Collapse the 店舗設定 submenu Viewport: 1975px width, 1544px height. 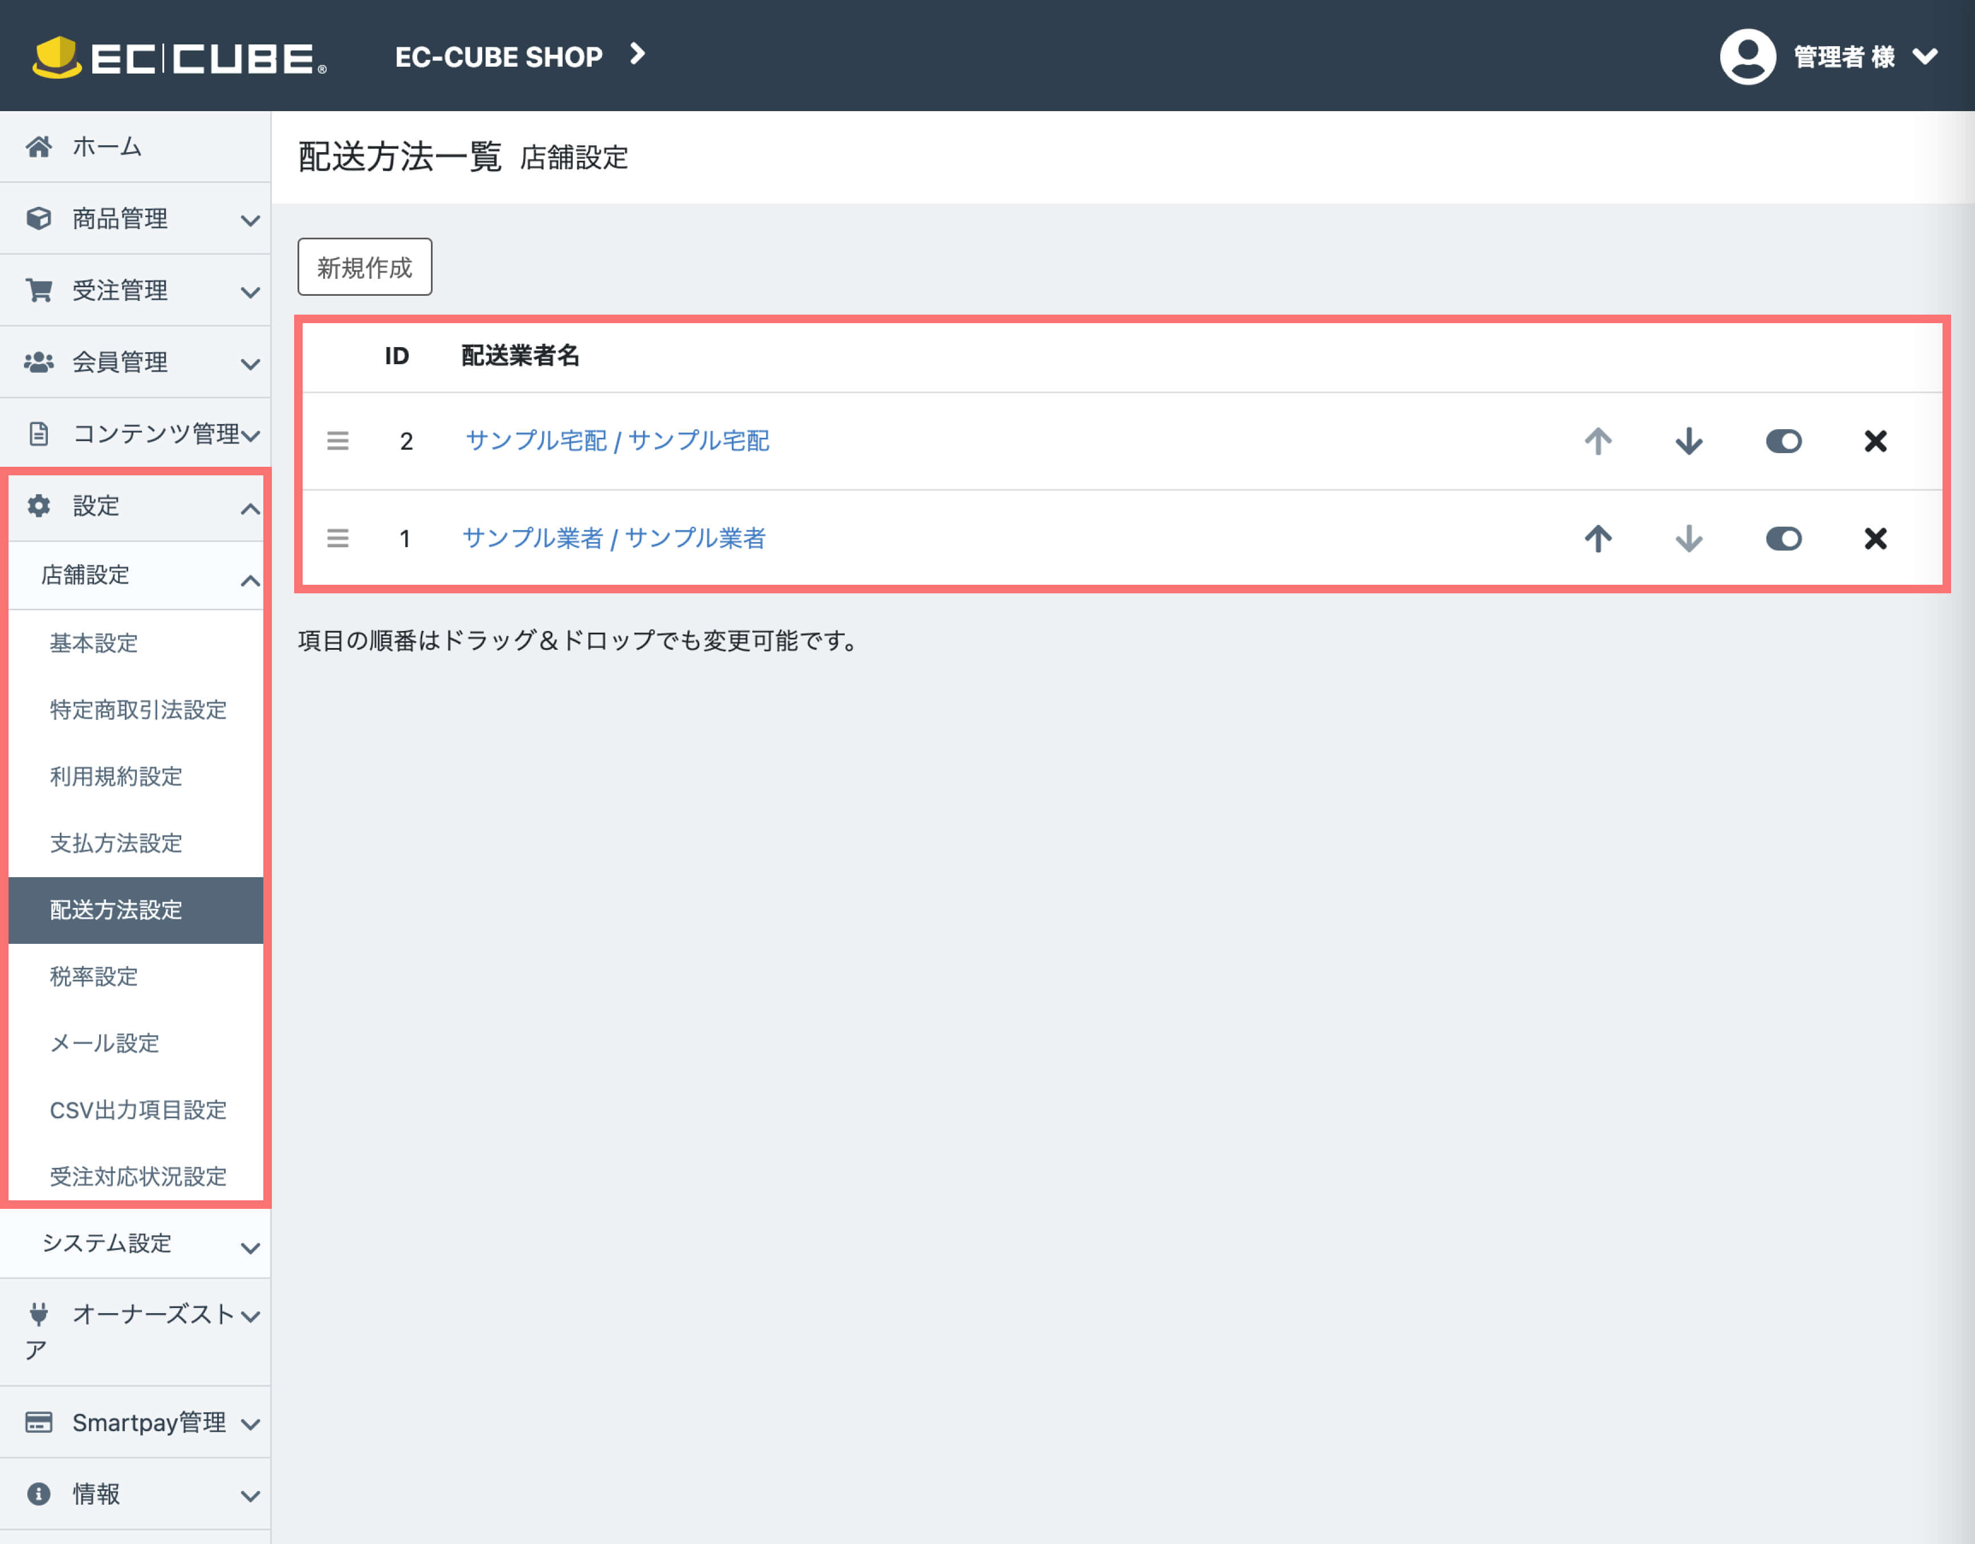[136, 575]
